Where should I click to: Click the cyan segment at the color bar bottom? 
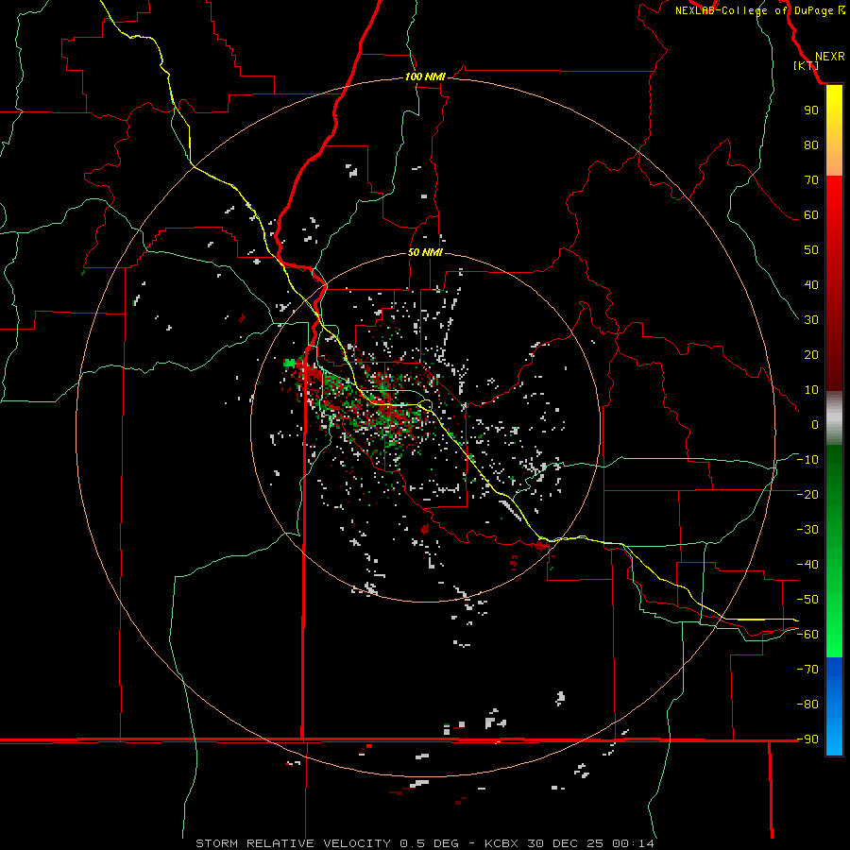point(834,741)
